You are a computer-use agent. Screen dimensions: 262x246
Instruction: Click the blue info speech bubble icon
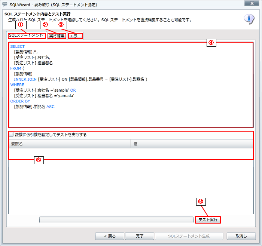pos(249,19)
